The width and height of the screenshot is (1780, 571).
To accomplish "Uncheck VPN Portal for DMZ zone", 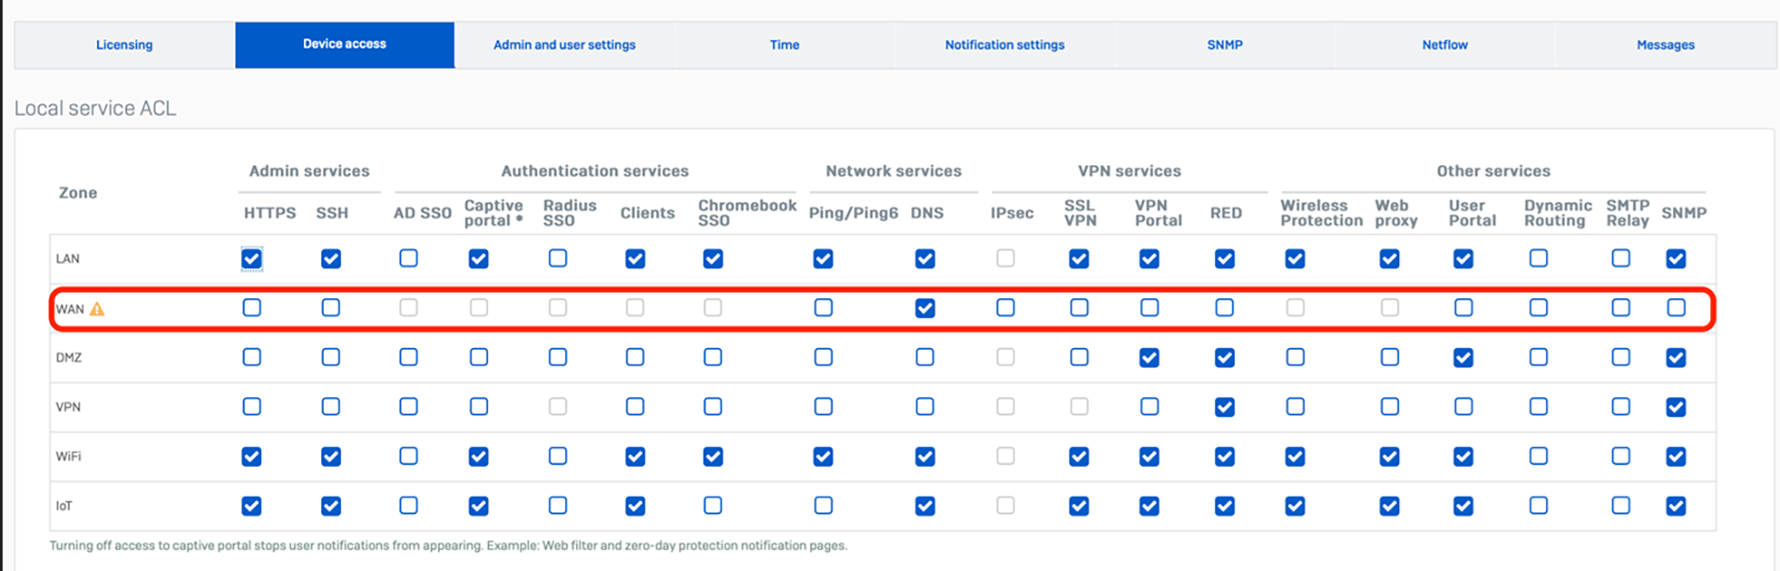I will pyautogui.click(x=1149, y=357).
